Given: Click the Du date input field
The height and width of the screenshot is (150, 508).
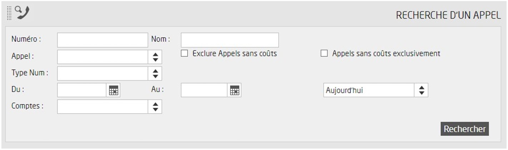Looking at the screenshot, I should [82, 90].
